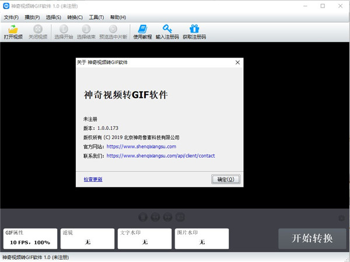Viewport: 350px width, 262px height.
Task: Open the 帮助(H) menu
Action: [x=118, y=17]
